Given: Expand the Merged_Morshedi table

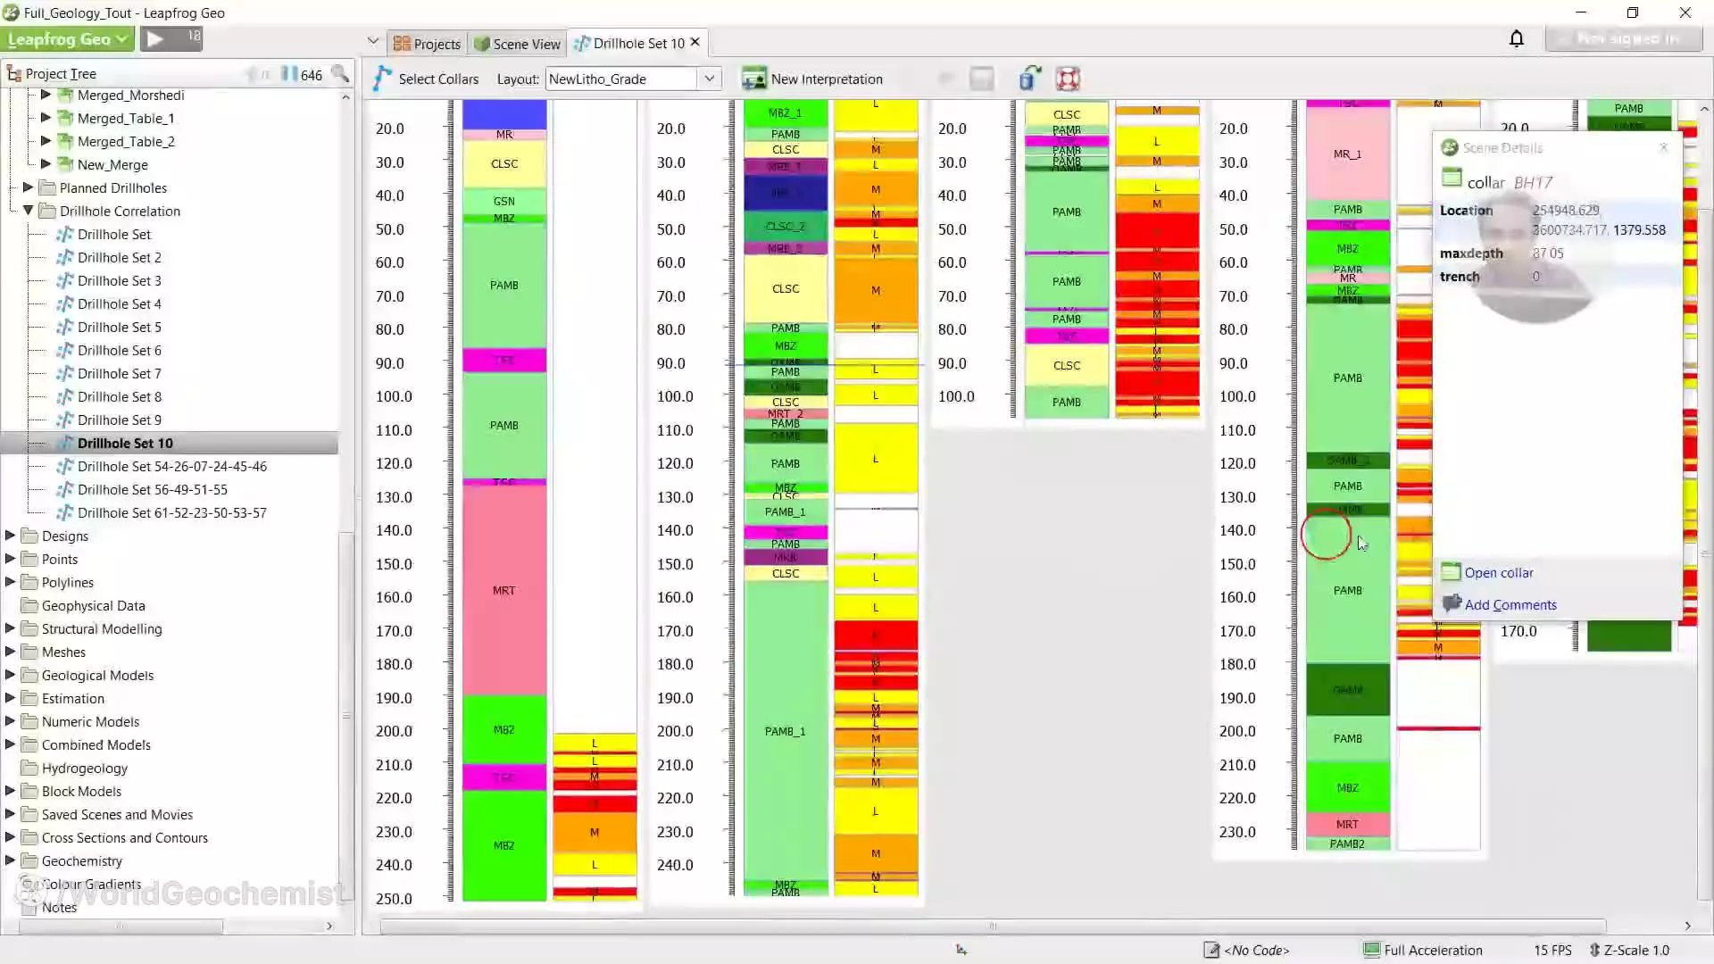Looking at the screenshot, I should [46, 95].
